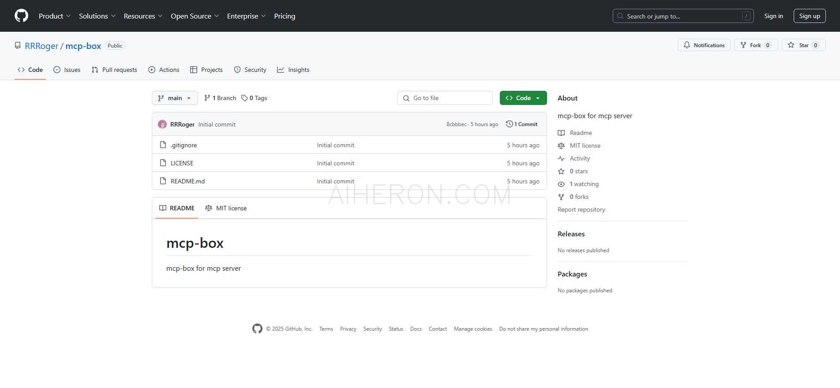Open the Status footer link
This screenshot has width=840, height=388.
tap(396, 329)
